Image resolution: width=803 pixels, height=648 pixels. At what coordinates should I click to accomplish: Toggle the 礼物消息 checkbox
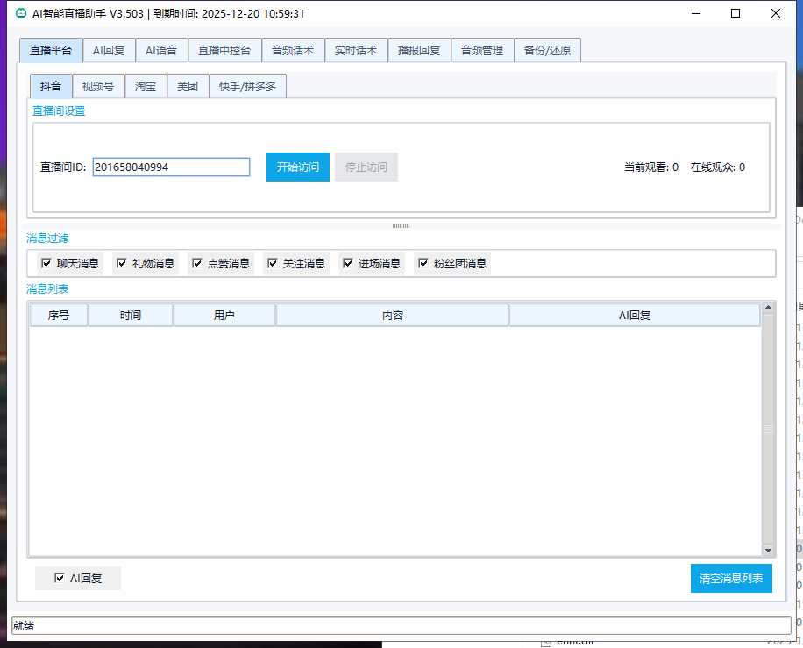(x=122, y=263)
